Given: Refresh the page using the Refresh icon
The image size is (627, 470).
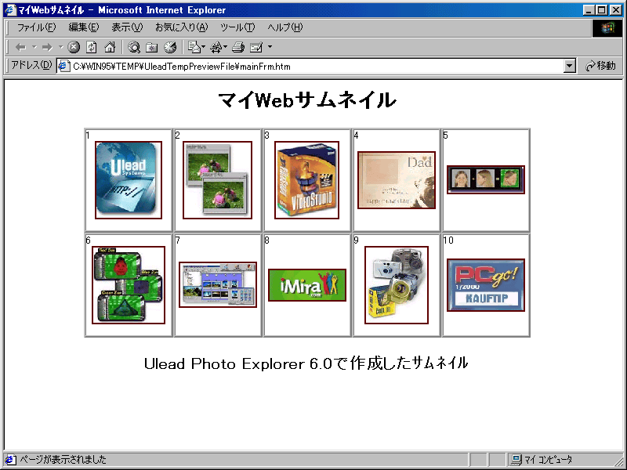Looking at the screenshot, I should point(92,47).
